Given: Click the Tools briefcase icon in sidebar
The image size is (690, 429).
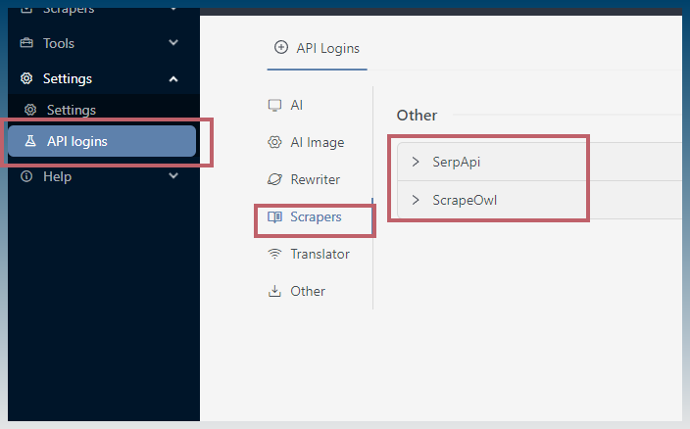Looking at the screenshot, I should pyautogui.click(x=26, y=43).
